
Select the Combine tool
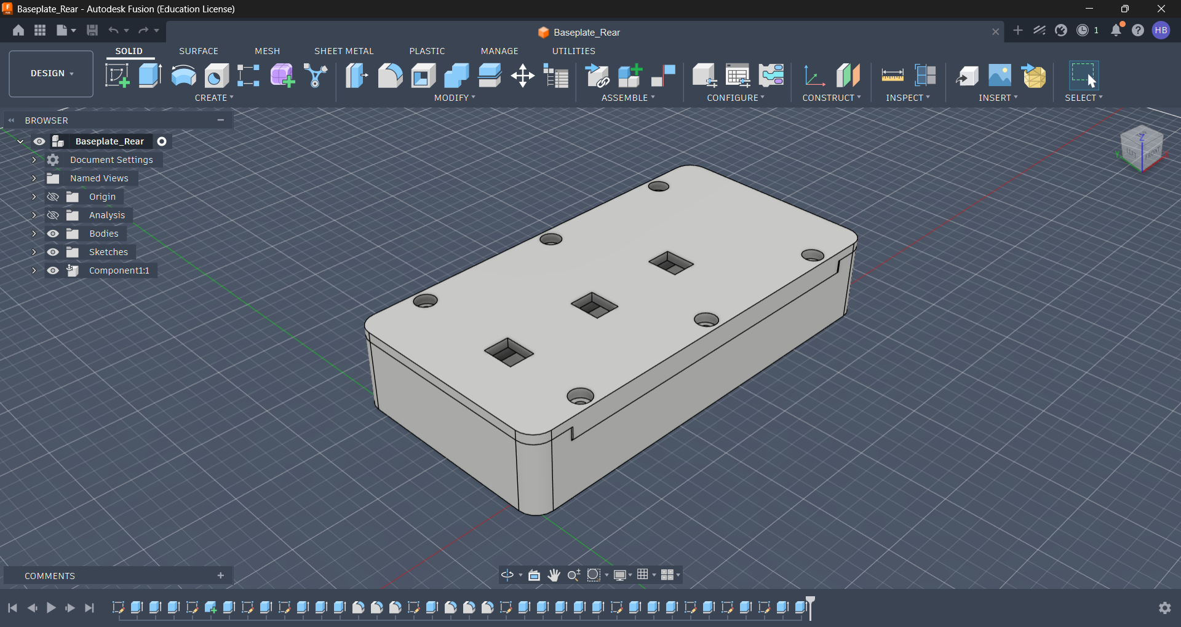[x=456, y=76]
